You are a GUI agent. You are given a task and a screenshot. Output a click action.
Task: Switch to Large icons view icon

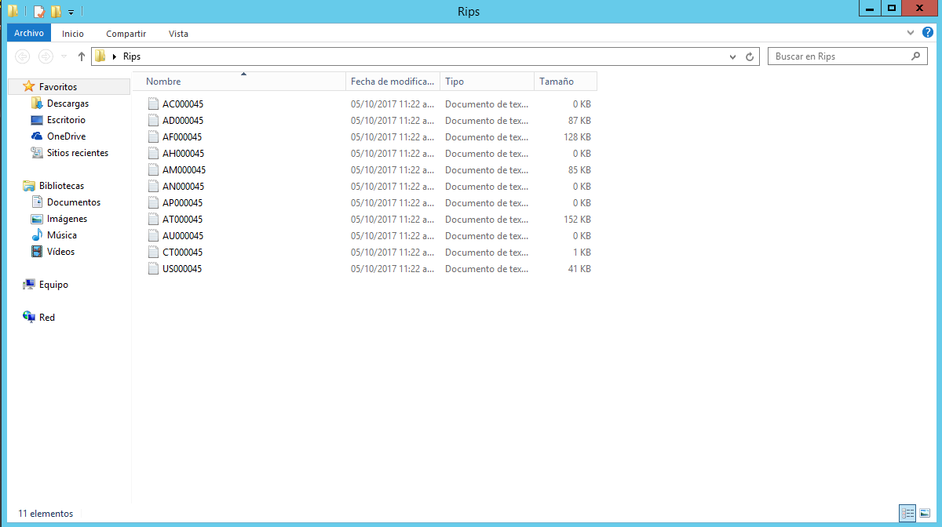click(x=925, y=513)
